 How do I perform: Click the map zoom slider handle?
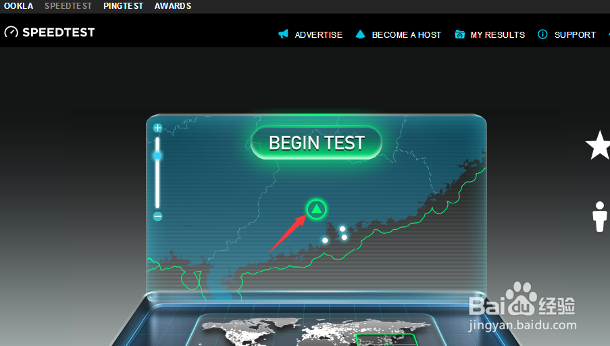click(157, 155)
